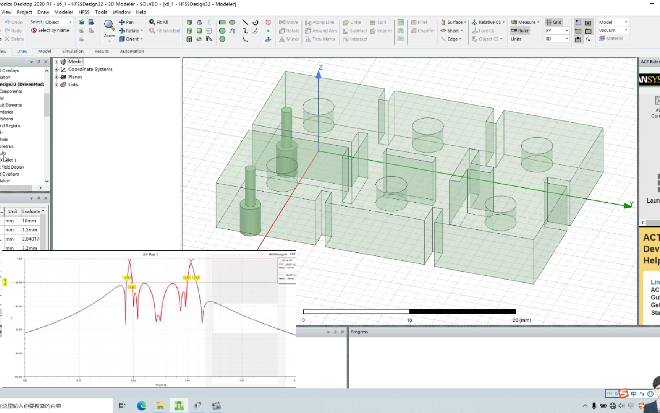Click the Select by Name icon
Screen dimensions: 660x413
tap(34, 30)
